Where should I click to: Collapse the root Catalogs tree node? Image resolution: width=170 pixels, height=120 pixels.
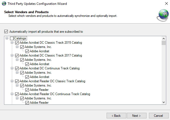[7, 39]
